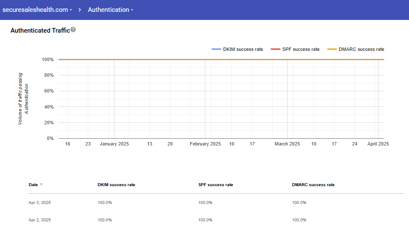The height and width of the screenshot is (226, 409).
Task: Click the help icon beside Authenticated Traffic
Action: 73,30
